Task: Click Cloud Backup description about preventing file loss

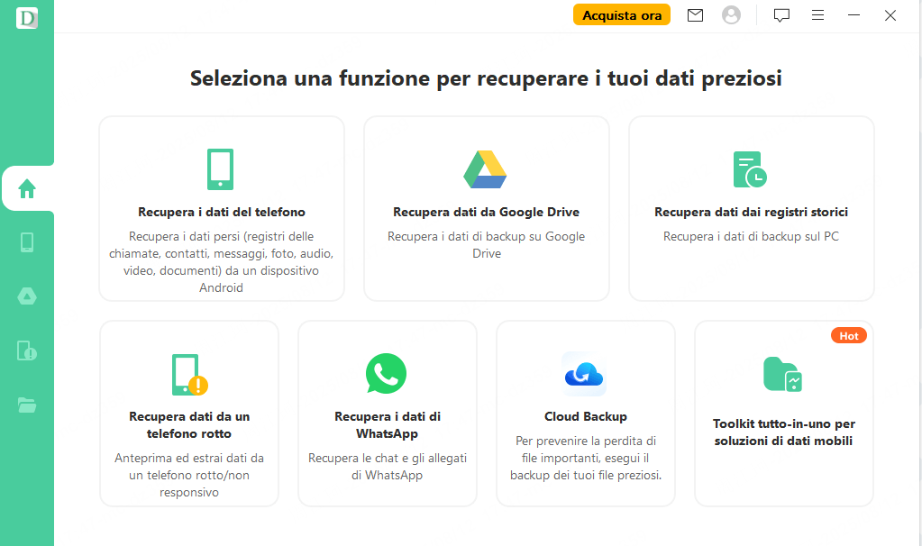Action: (586, 458)
